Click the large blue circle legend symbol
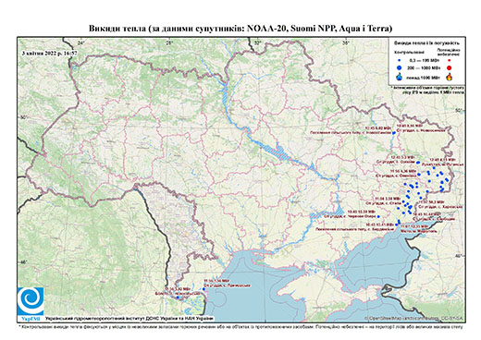The height and width of the screenshot is (340, 481). [400, 67]
